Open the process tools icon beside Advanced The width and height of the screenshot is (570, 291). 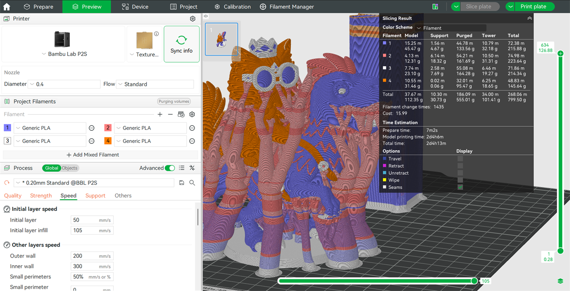click(192, 168)
